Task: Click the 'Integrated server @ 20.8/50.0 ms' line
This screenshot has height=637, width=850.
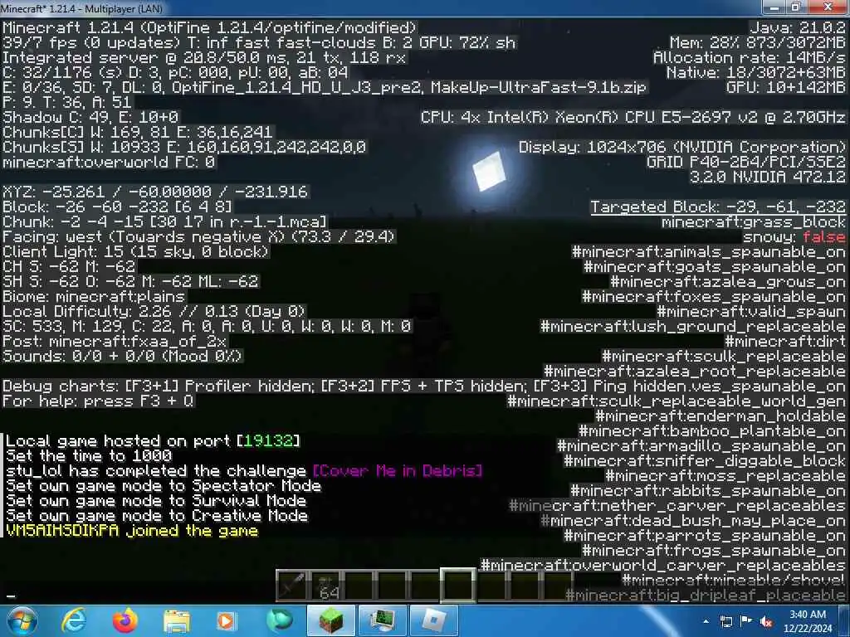Action: pos(204,57)
